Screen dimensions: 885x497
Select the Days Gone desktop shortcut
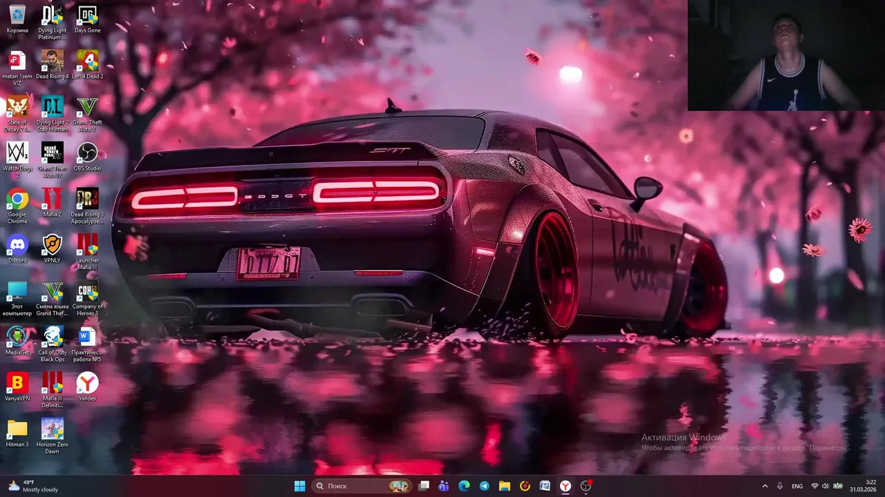click(87, 19)
